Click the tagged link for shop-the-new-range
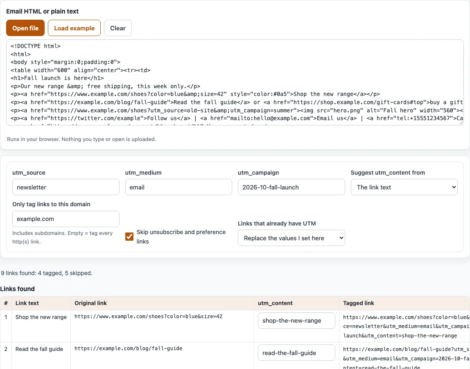This screenshot has width=470, height=369. pos(406,326)
